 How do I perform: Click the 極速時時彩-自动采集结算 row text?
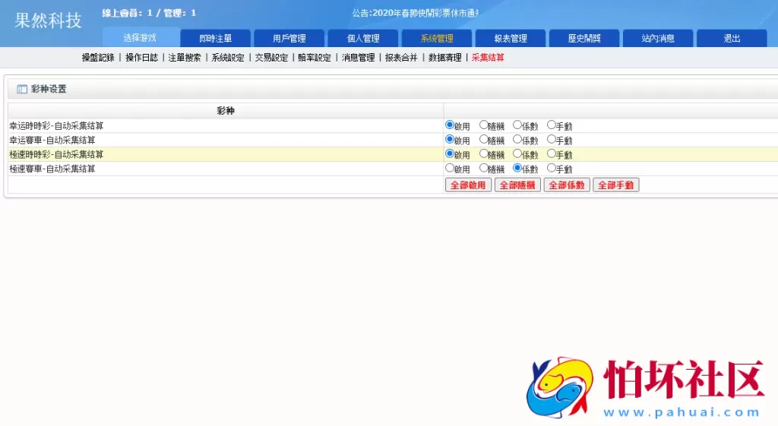[x=56, y=155]
